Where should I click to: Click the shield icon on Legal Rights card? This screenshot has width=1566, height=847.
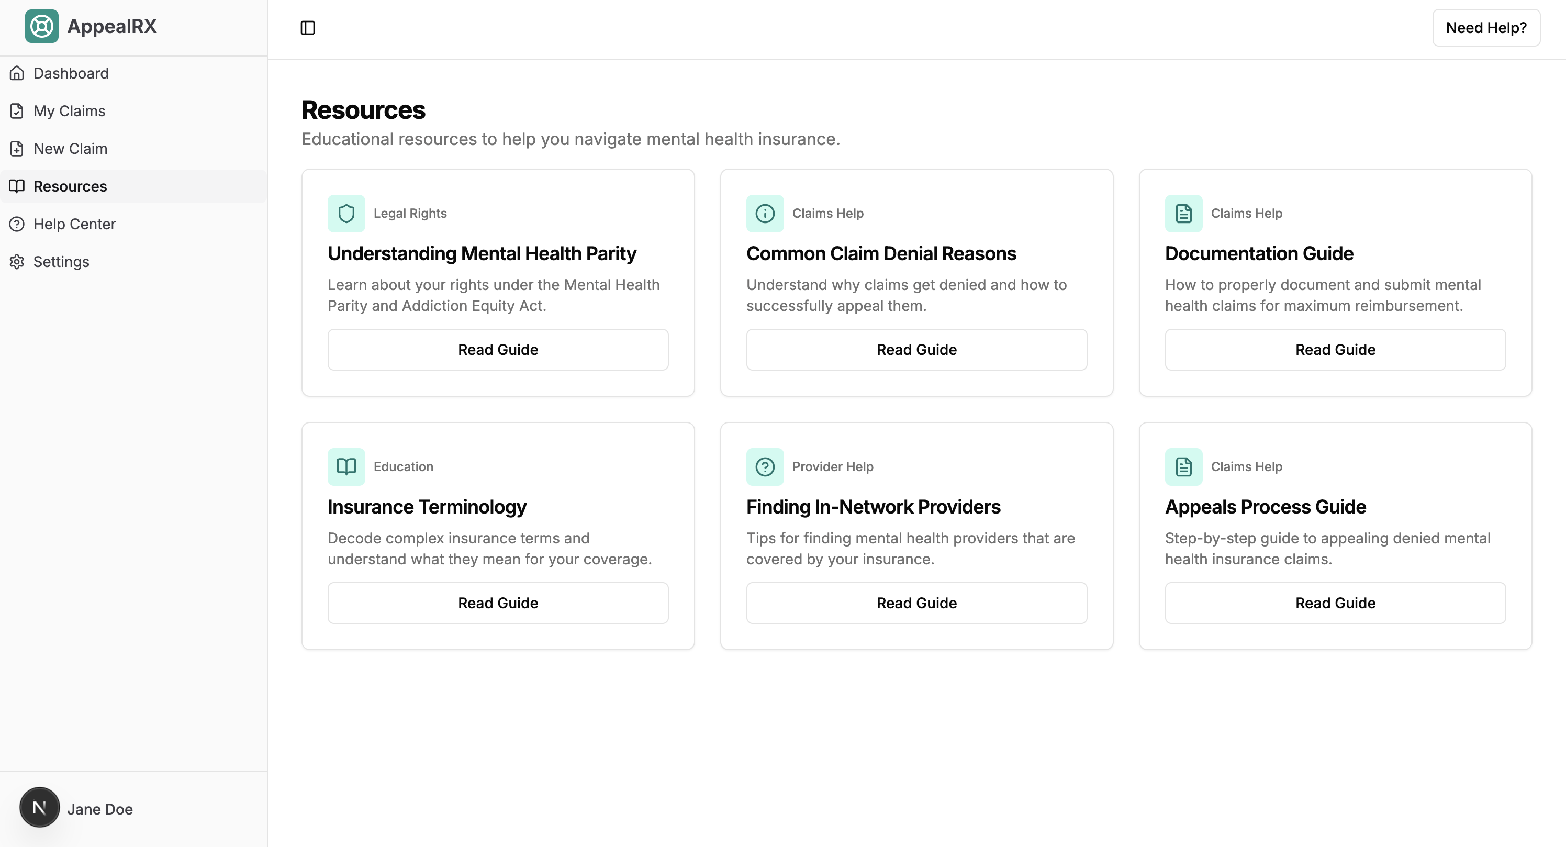(x=346, y=214)
